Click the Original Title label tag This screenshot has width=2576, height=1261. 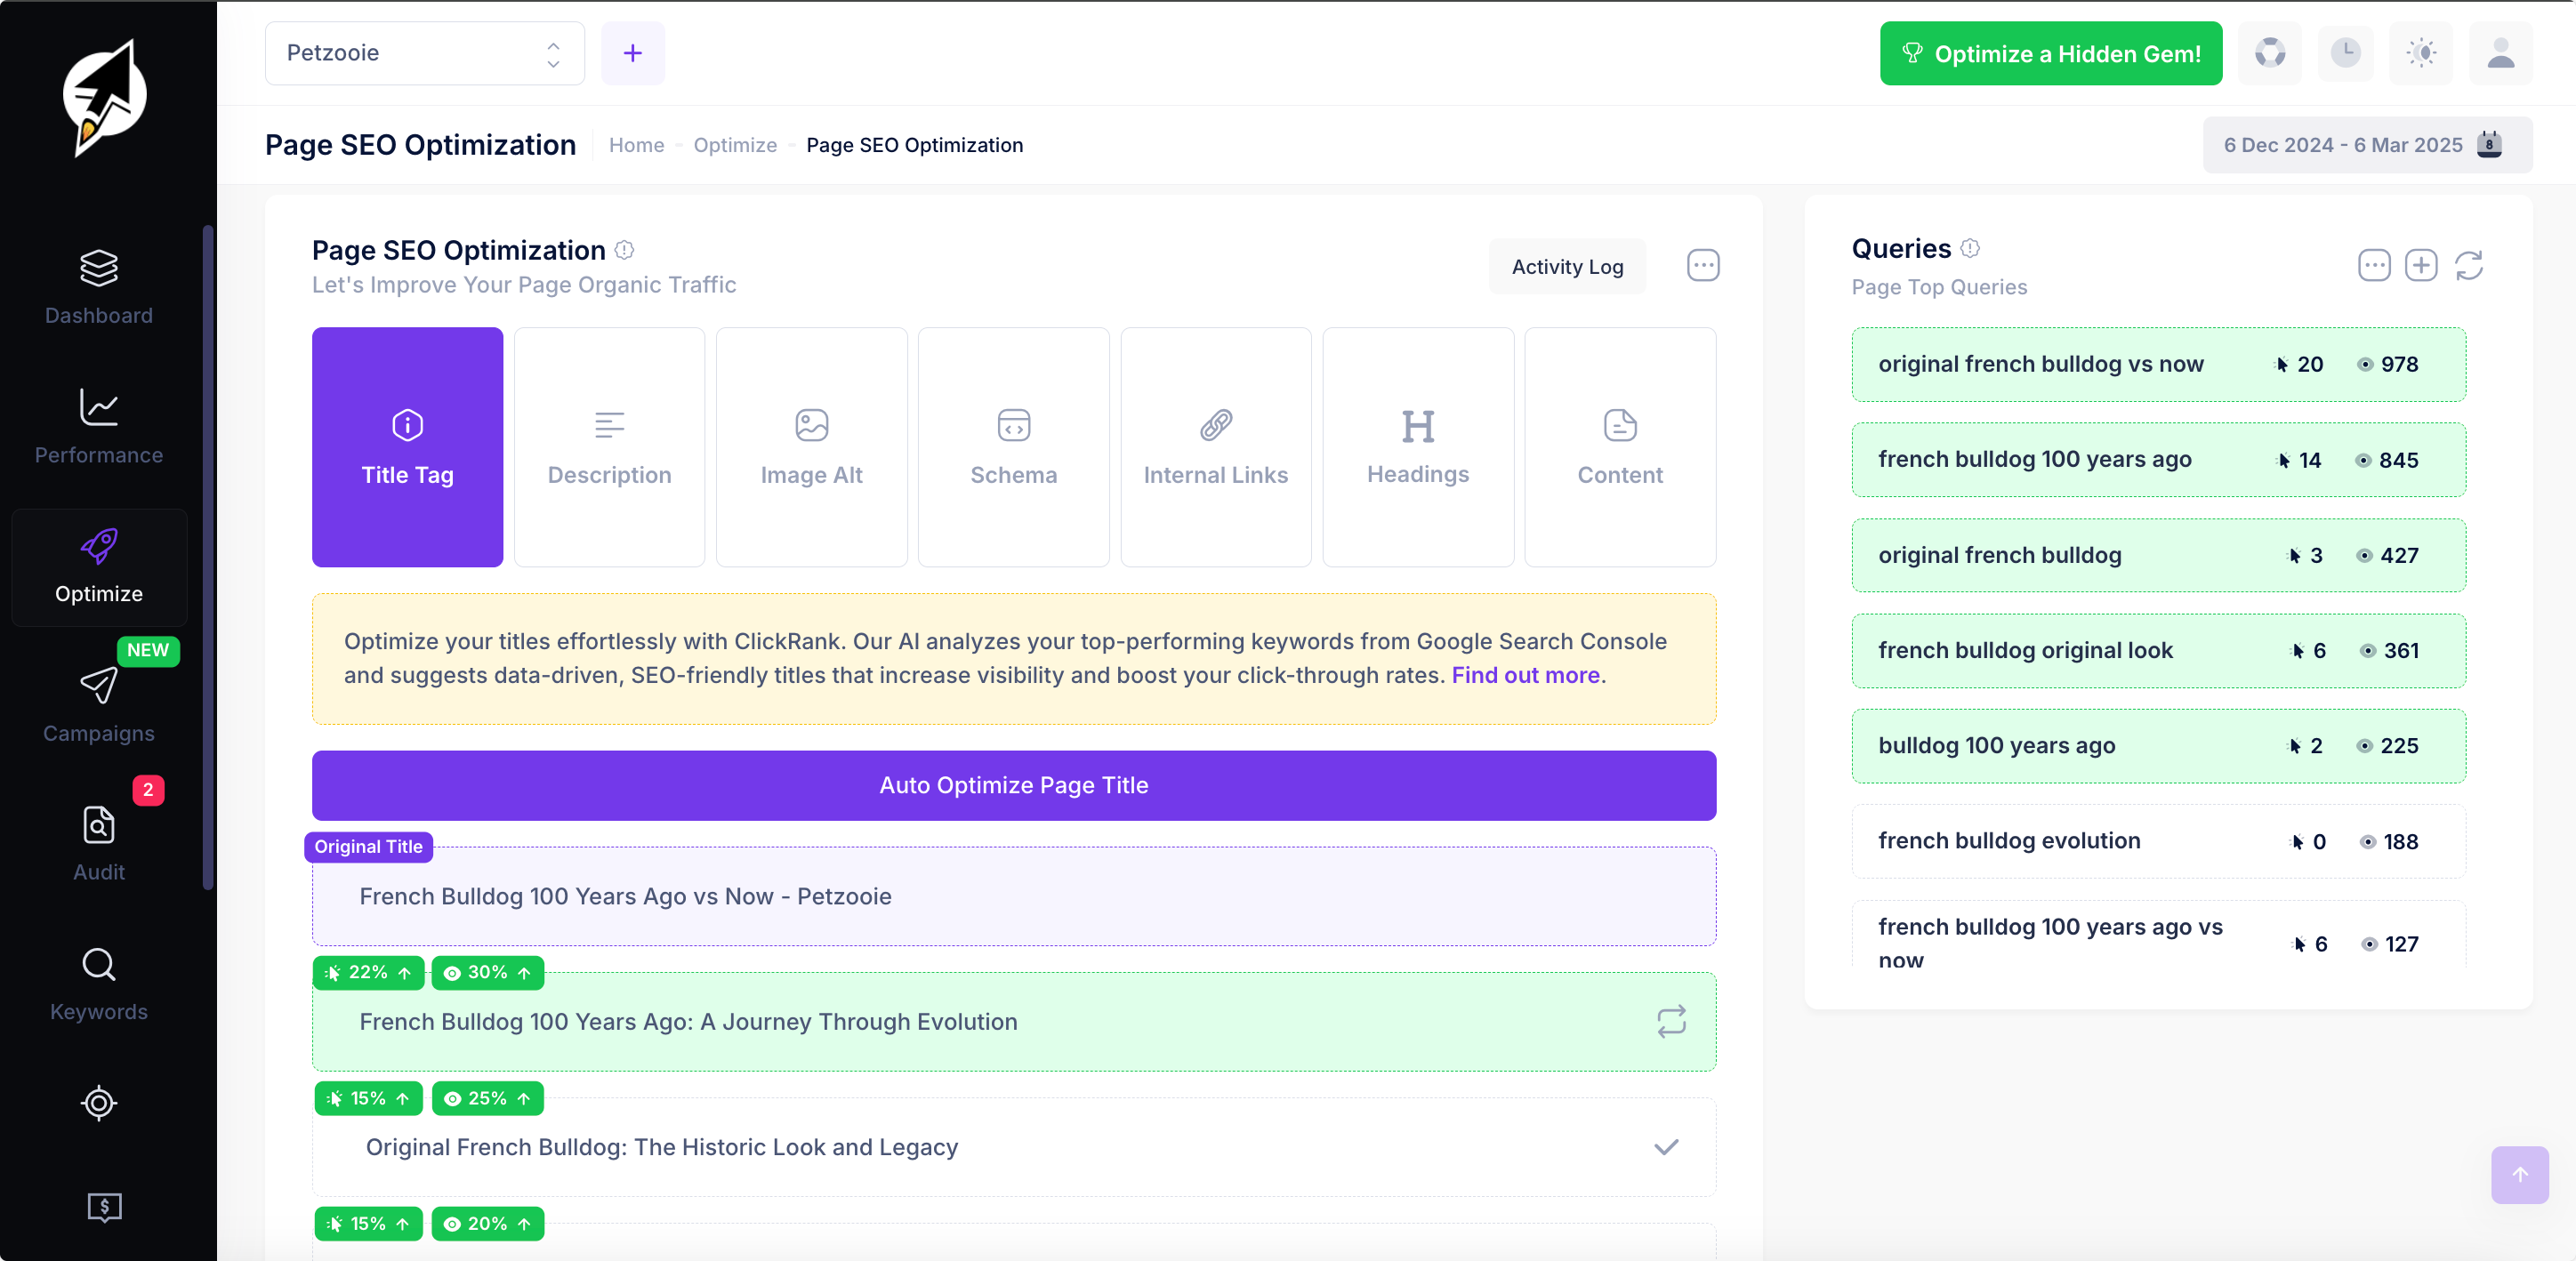pos(368,846)
